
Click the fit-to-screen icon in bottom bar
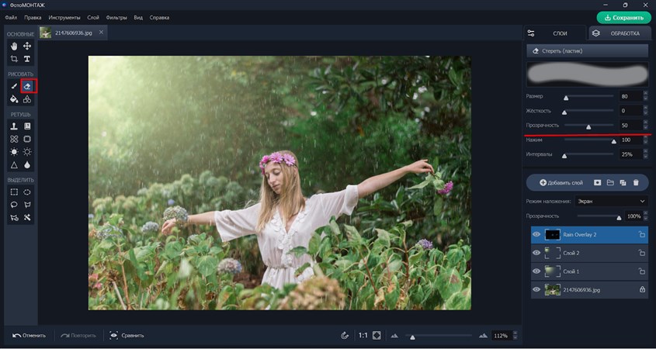tap(377, 335)
